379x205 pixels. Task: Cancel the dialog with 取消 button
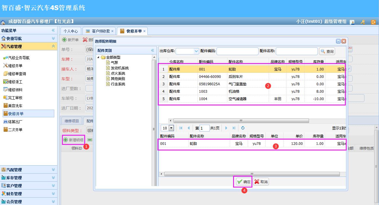260,181
